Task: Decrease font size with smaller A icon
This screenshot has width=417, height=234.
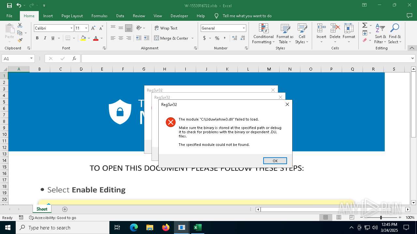Action: click(x=101, y=28)
